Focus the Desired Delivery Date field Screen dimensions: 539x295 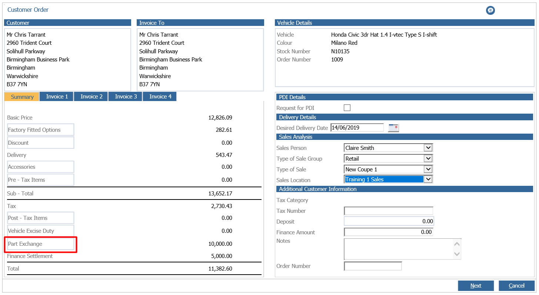[357, 128]
